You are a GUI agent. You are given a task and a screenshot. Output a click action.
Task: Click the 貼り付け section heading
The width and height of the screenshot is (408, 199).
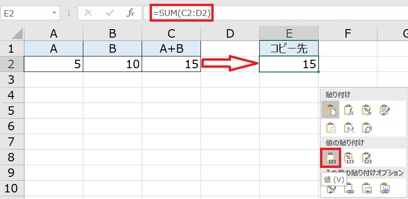pyautogui.click(x=338, y=95)
